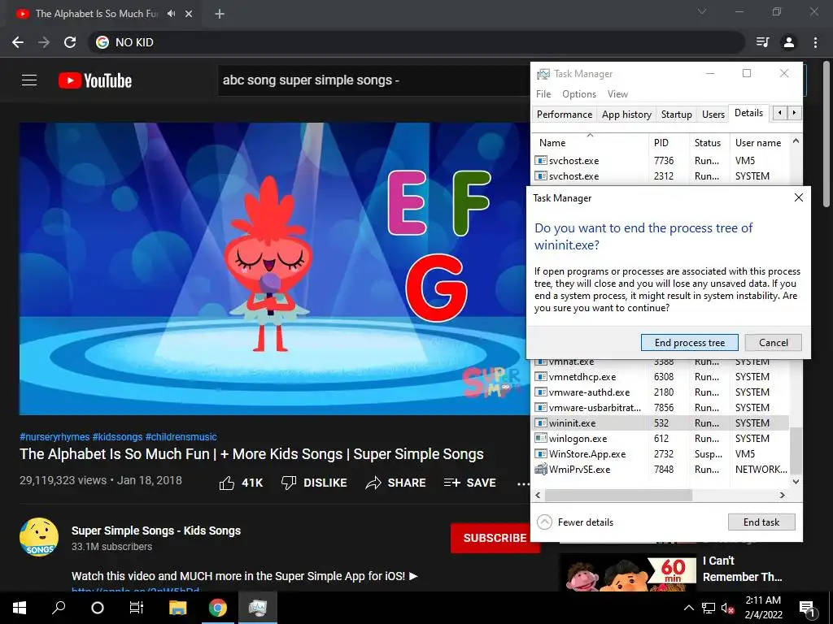The image size is (833, 624).
Task: Select the Details tab
Action: click(x=748, y=113)
